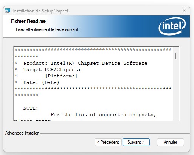Click the NOTE: text in readme
This screenshot has height=155, width=194.
point(31,108)
